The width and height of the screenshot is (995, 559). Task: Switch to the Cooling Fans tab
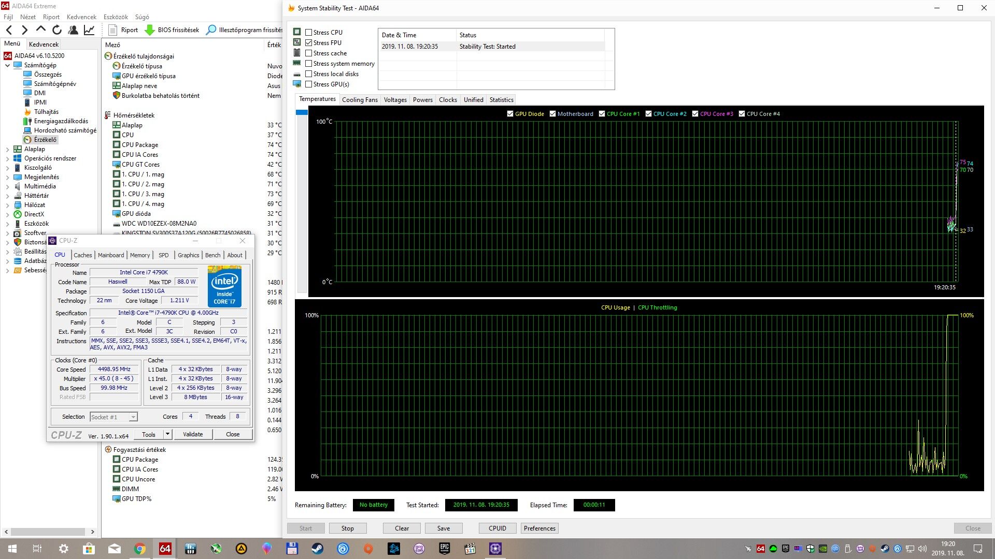coord(360,100)
